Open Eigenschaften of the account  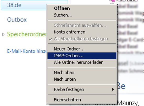tap(82, 100)
